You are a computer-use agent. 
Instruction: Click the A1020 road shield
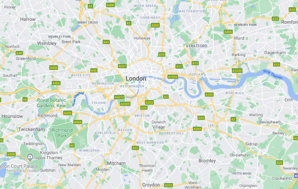coord(237,71)
